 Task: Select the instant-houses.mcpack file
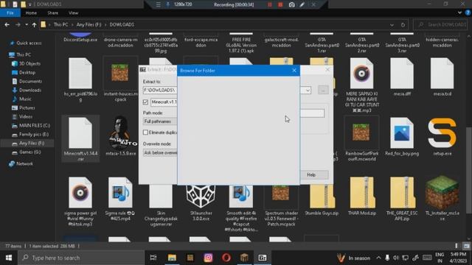point(120,79)
